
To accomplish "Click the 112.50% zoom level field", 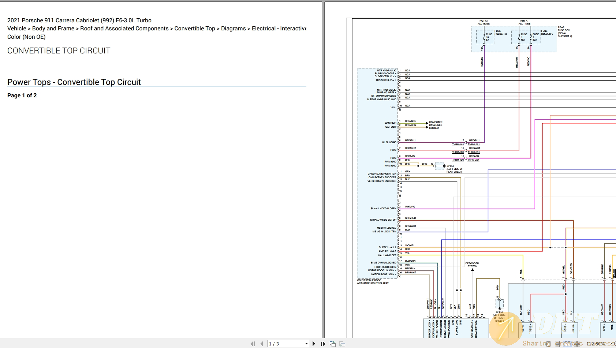I will coord(596,344).
